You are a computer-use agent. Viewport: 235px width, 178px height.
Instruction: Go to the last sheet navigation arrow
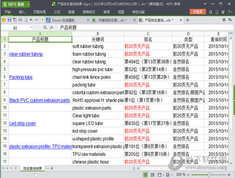point(16,168)
